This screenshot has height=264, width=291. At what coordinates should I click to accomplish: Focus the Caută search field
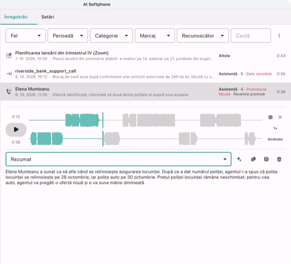251,35
